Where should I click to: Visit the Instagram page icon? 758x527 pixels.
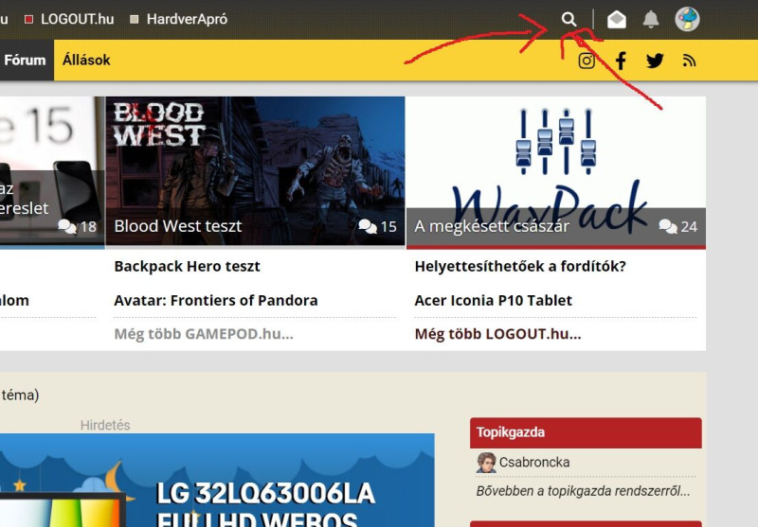[587, 61]
